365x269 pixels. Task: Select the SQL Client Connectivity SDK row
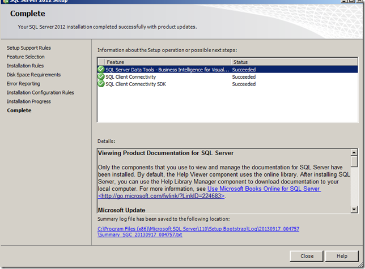coord(227,84)
